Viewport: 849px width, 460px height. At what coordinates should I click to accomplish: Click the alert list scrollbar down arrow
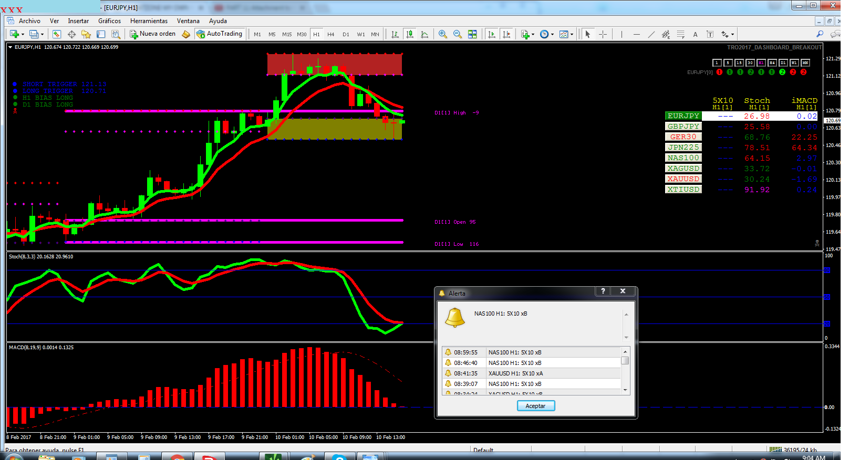point(625,390)
